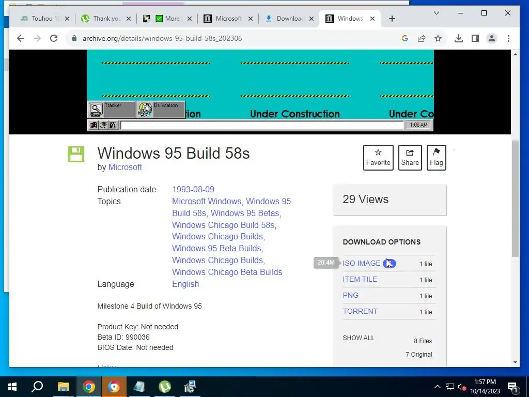Close the Touhou tab

[x=67, y=19]
